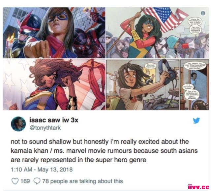Click the tweet text about kamala khan

pos(104,151)
